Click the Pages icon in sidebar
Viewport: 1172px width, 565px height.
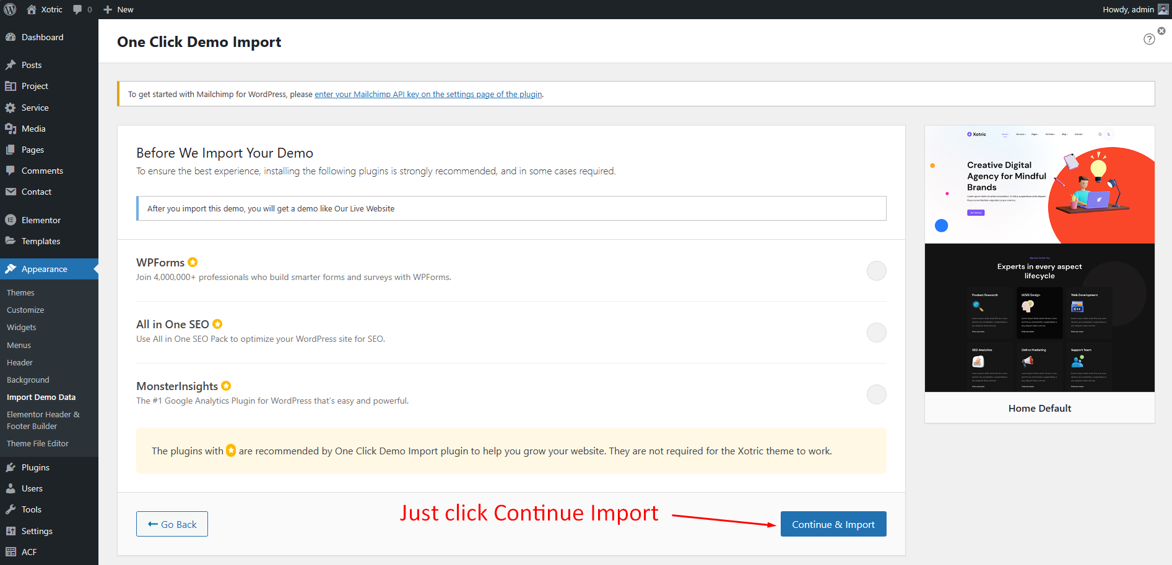11,150
